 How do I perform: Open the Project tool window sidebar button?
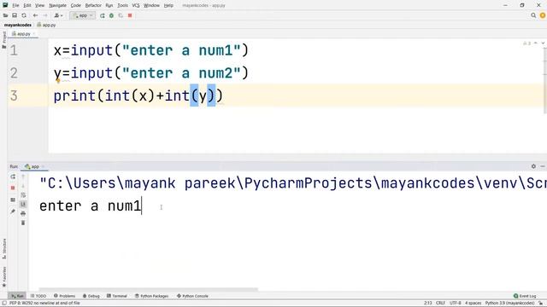[x=3, y=40]
